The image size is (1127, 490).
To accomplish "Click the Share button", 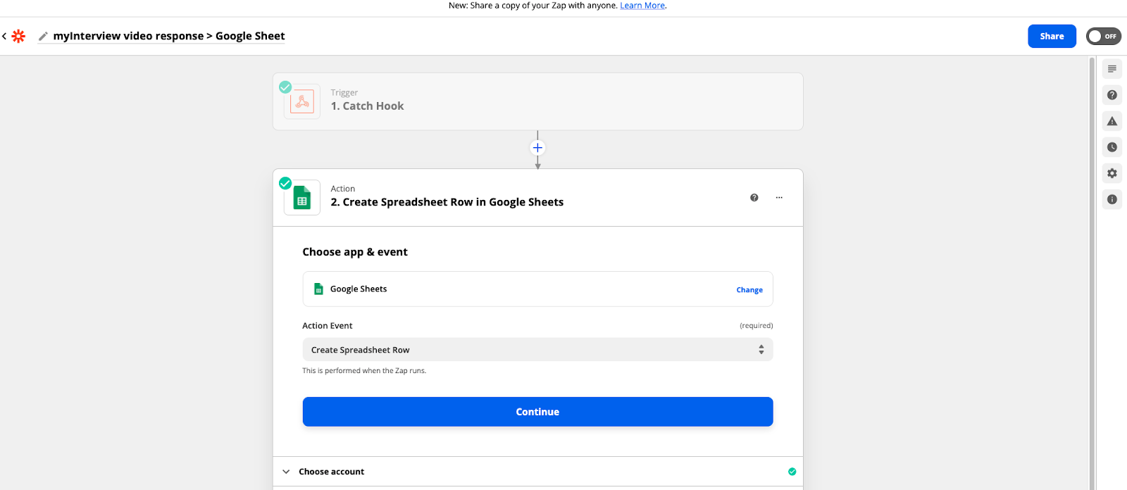I will pyautogui.click(x=1052, y=37).
